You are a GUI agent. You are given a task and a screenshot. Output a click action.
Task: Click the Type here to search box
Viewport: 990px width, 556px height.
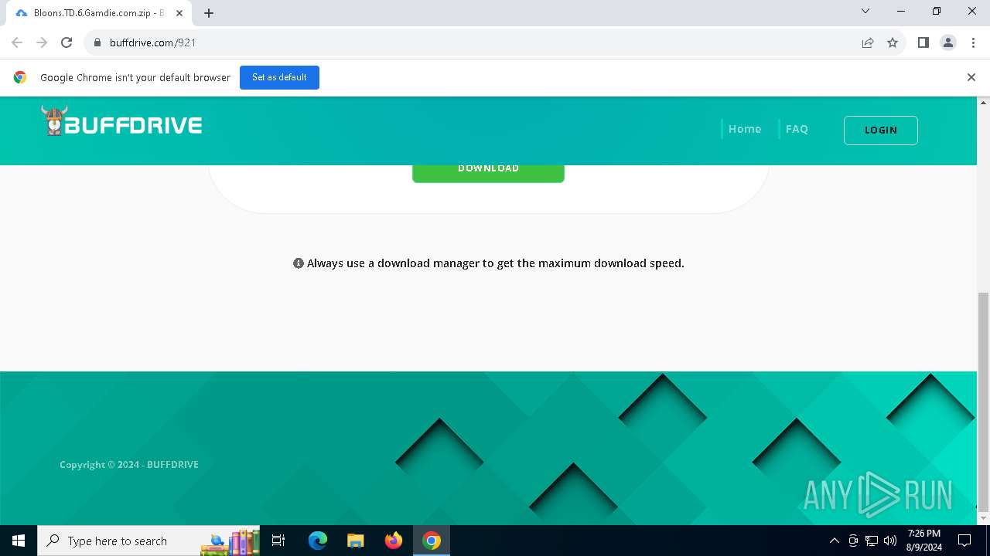tap(150, 541)
